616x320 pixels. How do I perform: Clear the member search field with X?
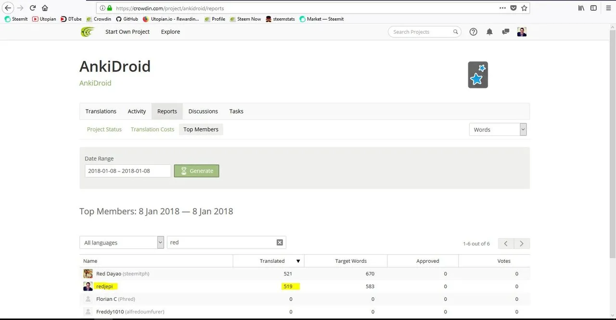point(280,242)
